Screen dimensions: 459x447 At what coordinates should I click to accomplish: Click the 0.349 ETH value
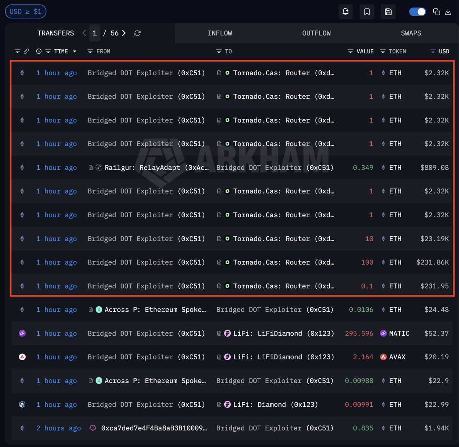(363, 167)
